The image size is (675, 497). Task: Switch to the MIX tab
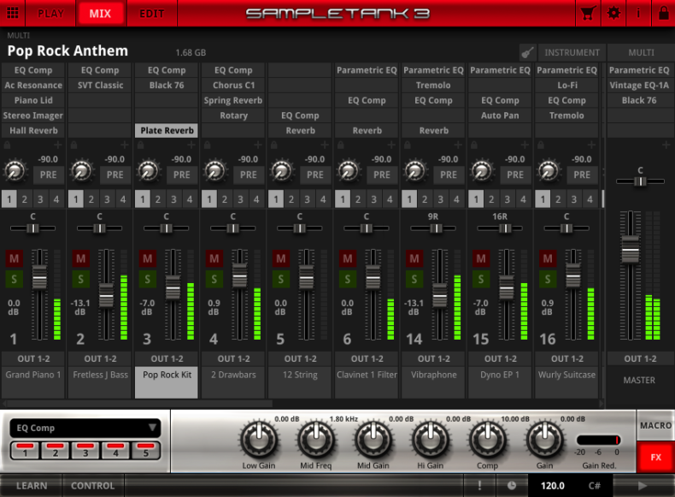[x=100, y=14]
